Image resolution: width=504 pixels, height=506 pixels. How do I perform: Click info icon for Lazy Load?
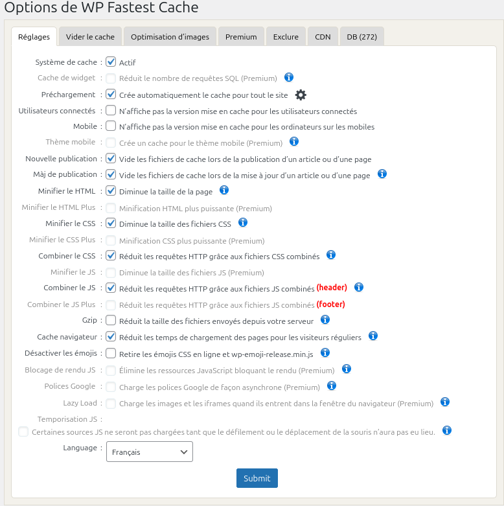click(x=445, y=402)
